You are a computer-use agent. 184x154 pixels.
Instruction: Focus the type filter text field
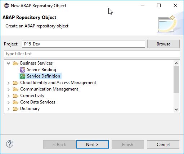pyautogui.click(x=92, y=54)
